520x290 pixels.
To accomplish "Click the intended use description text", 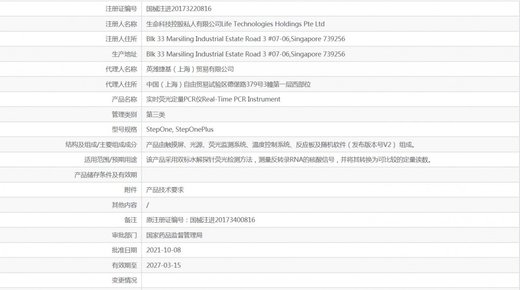I will (x=289, y=159).
